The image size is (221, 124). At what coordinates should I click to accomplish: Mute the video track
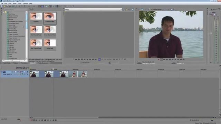pyautogui.click(x=25, y=72)
